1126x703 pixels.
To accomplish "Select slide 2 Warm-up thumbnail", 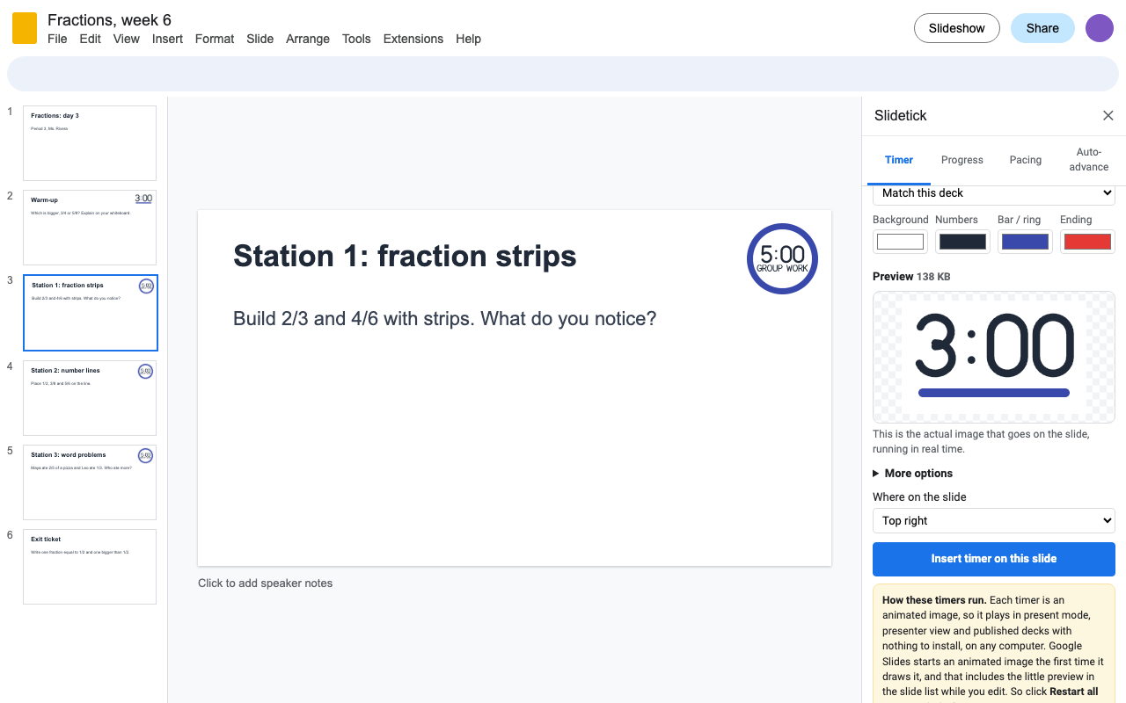I will 90,228.
